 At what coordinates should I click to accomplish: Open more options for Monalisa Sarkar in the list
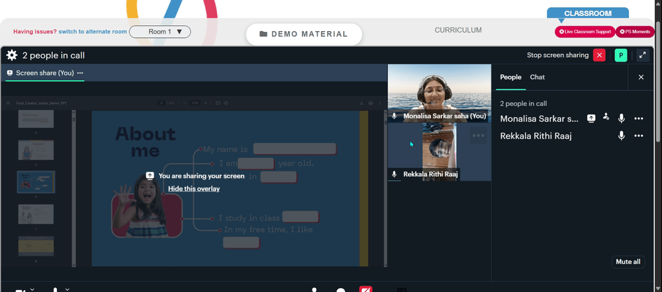pyautogui.click(x=639, y=119)
